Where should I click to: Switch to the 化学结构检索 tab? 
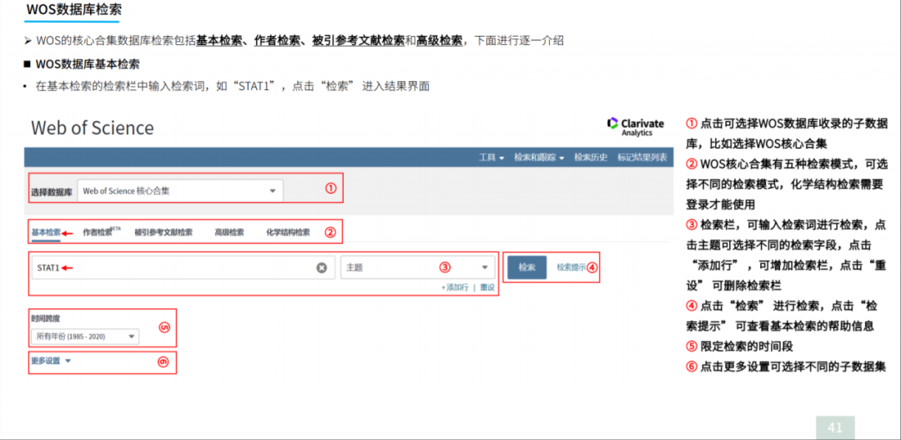tap(288, 233)
